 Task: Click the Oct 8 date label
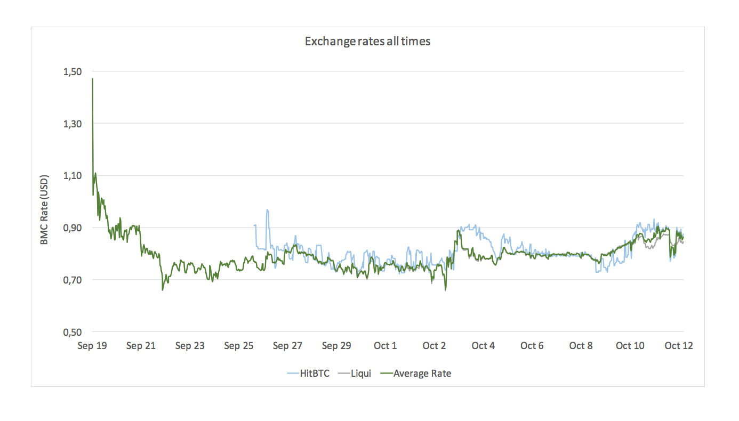coord(581,346)
